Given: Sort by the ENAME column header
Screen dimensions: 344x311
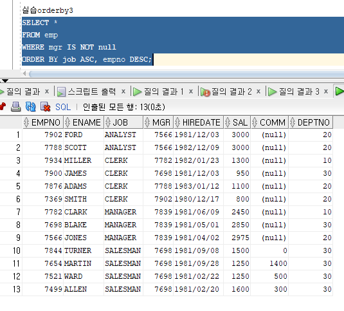Looking at the screenshot, I should pyautogui.click(x=84, y=122).
